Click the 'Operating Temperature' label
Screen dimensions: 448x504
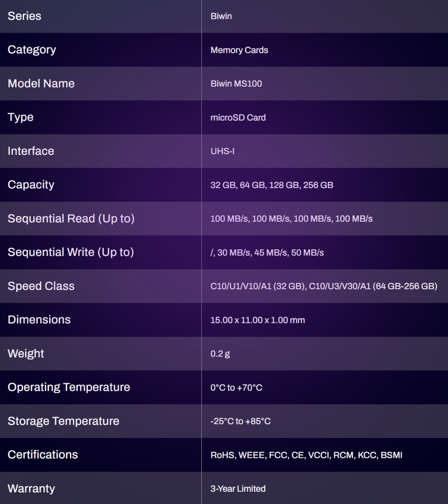pyautogui.click(x=69, y=388)
